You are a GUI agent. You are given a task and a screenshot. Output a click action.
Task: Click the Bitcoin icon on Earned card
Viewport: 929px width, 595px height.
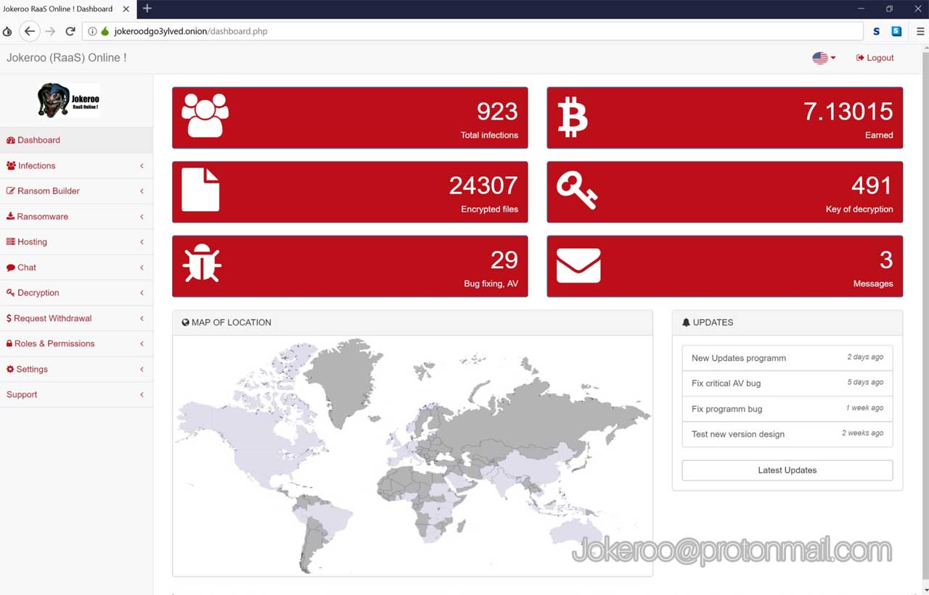click(572, 117)
